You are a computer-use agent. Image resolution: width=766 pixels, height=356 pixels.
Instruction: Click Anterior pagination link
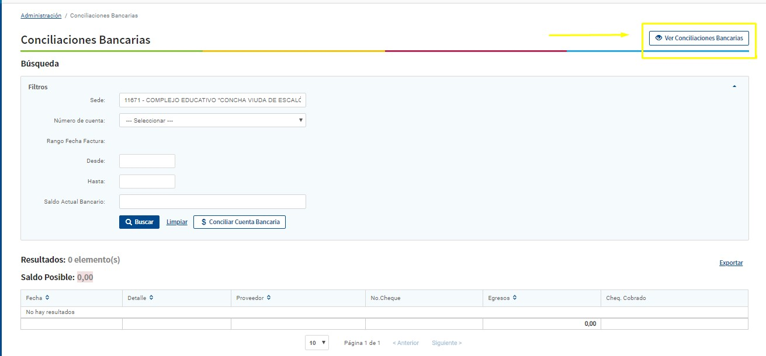tap(405, 343)
